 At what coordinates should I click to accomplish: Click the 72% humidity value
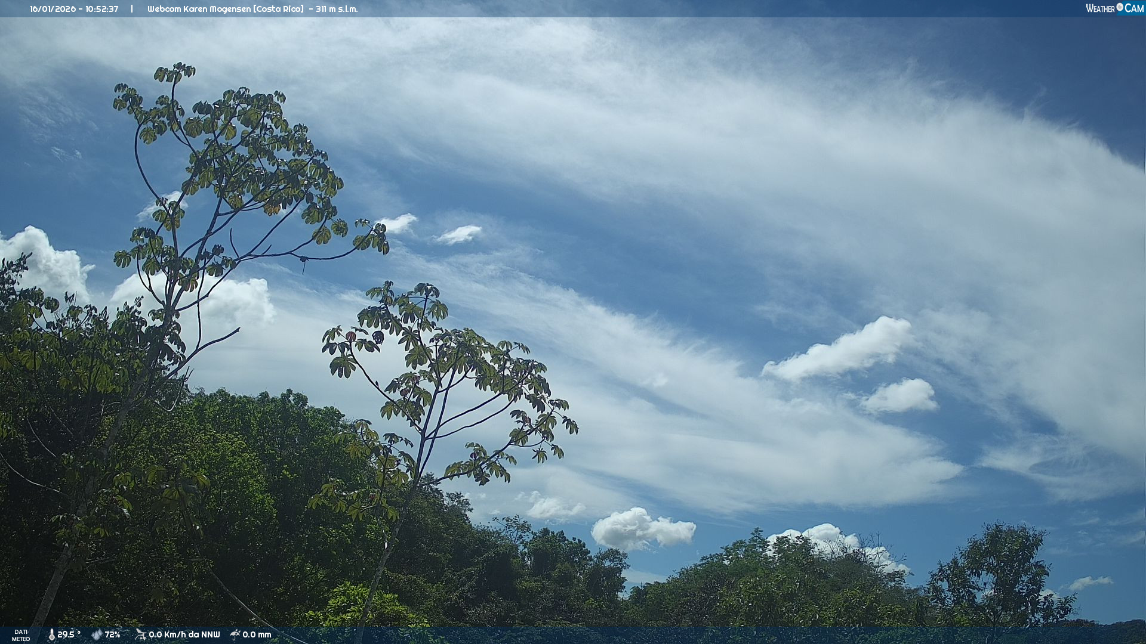click(112, 634)
